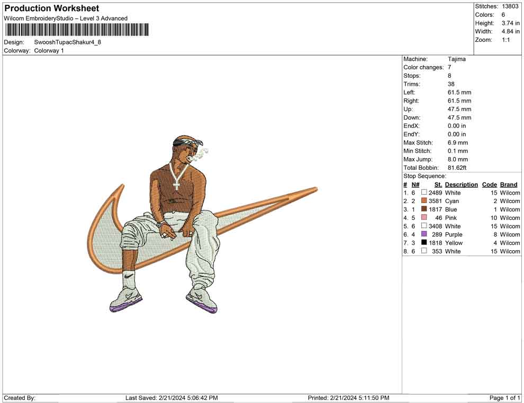Viewport: 524px width, 403px height.
Task: Click the white swatch for stitch count 3408
Action: click(424, 226)
